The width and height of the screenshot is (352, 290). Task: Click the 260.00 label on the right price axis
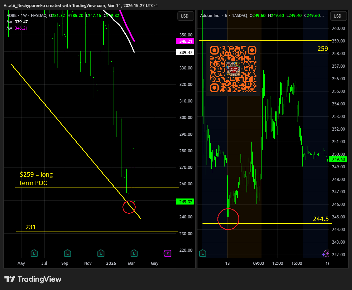[x=338, y=28]
